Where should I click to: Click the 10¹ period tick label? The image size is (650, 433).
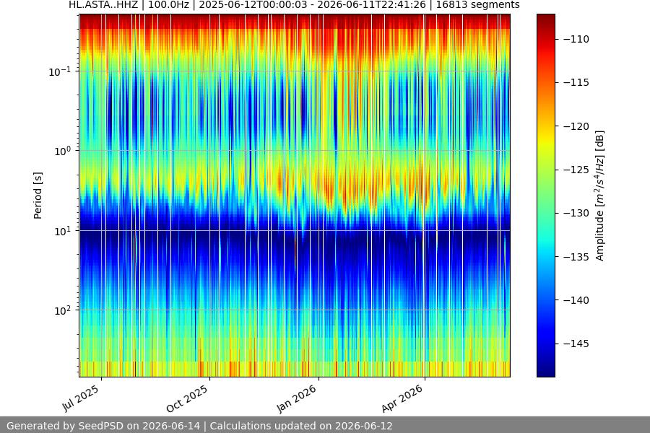click(63, 231)
